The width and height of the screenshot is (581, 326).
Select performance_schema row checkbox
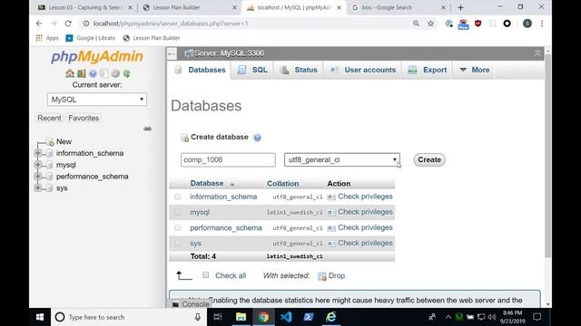coord(178,227)
